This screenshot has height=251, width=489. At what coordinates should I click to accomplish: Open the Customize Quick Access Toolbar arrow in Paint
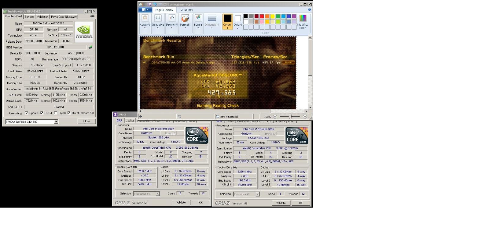[x=165, y=5]
